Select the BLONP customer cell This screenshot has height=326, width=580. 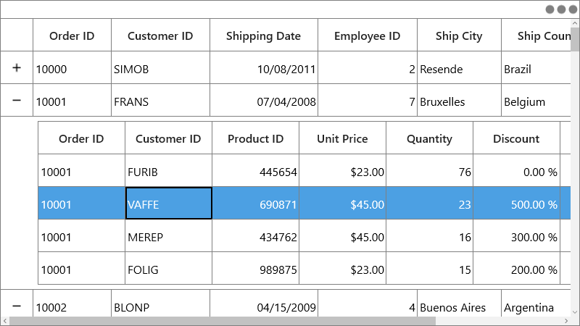160,304
